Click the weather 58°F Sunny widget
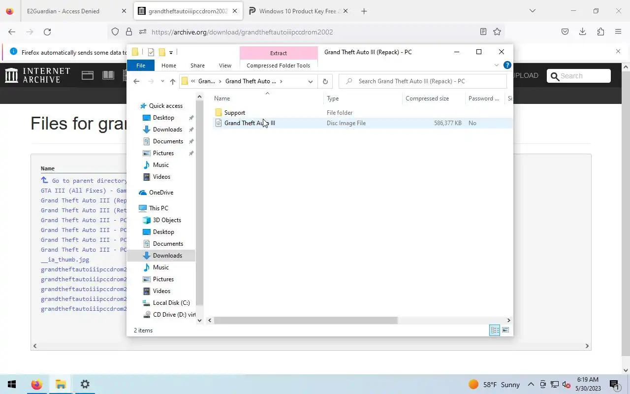Screen dimensions: 630x394 coord(494,384)
